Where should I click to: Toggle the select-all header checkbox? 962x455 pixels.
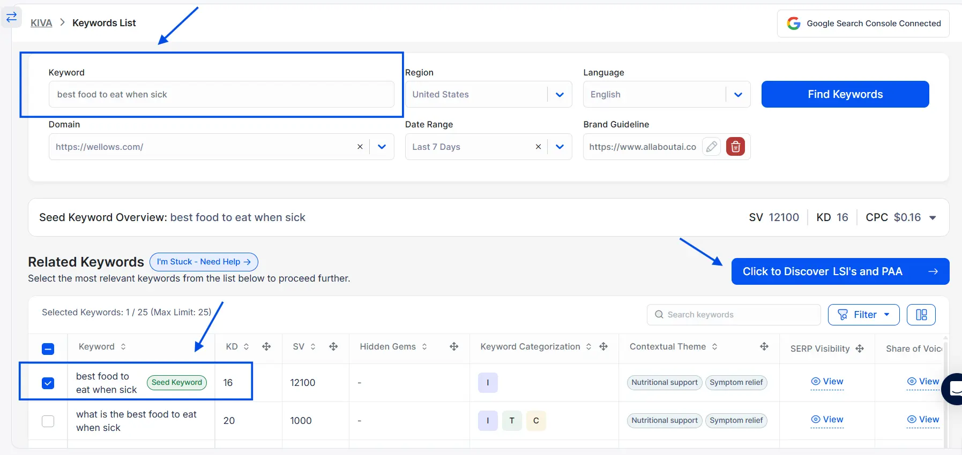tap(48, 349)
